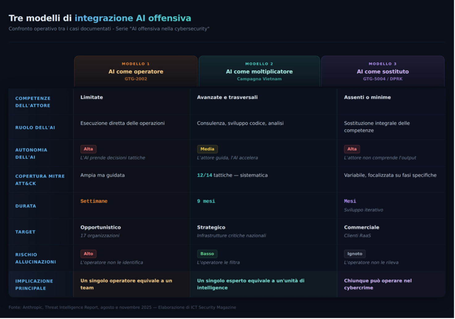Screen dimensions: 455x319
Task: Click the gray 'Ignoto' risk badge
Action: pos(355,254)
